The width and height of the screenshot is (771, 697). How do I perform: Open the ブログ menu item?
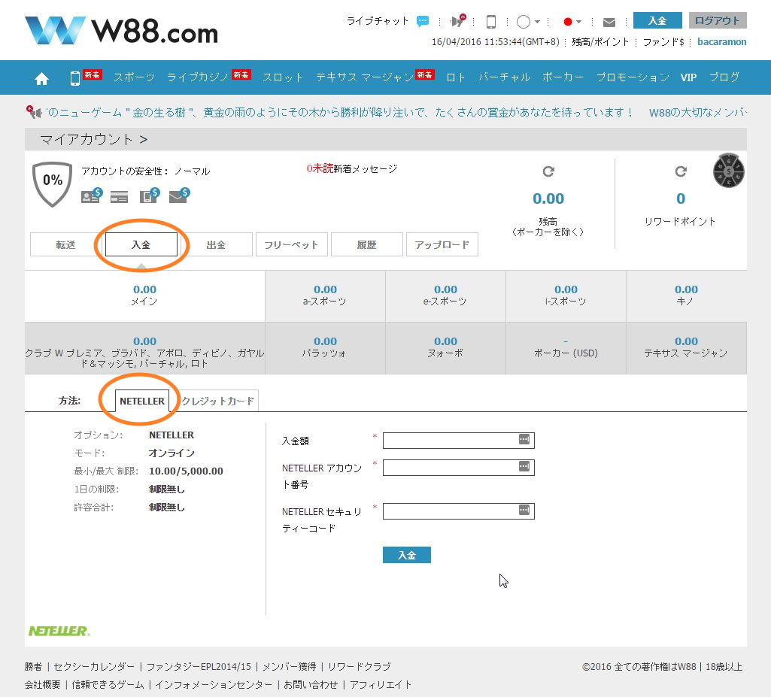(724, 77)
